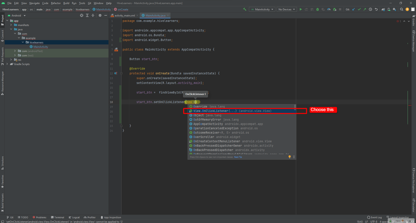Image resolution: width=416 pixels, height=223 pixels.
Task: Select View.OnClickListener completion suggestion
Action: pos(242,111)
